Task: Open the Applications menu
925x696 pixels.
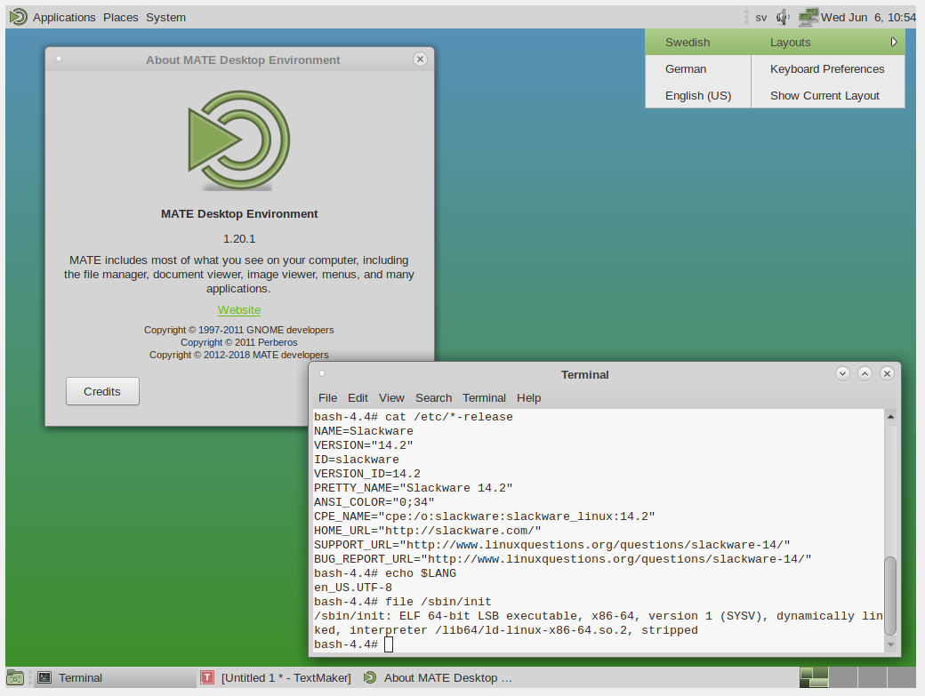Action: pos(64,17)
